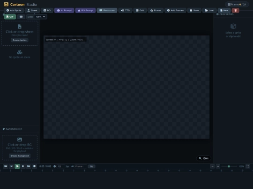This screenshot has width=253, height=189.
Task: Open the TTS speech tool
Action: pos(125,10)
